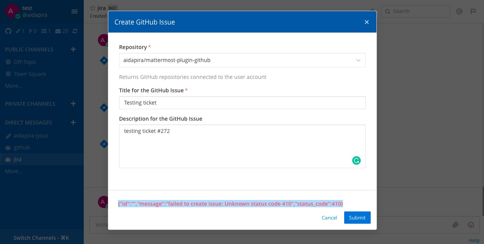Click the attachment paperclip icon
The image size is (484, 244).
456,225
